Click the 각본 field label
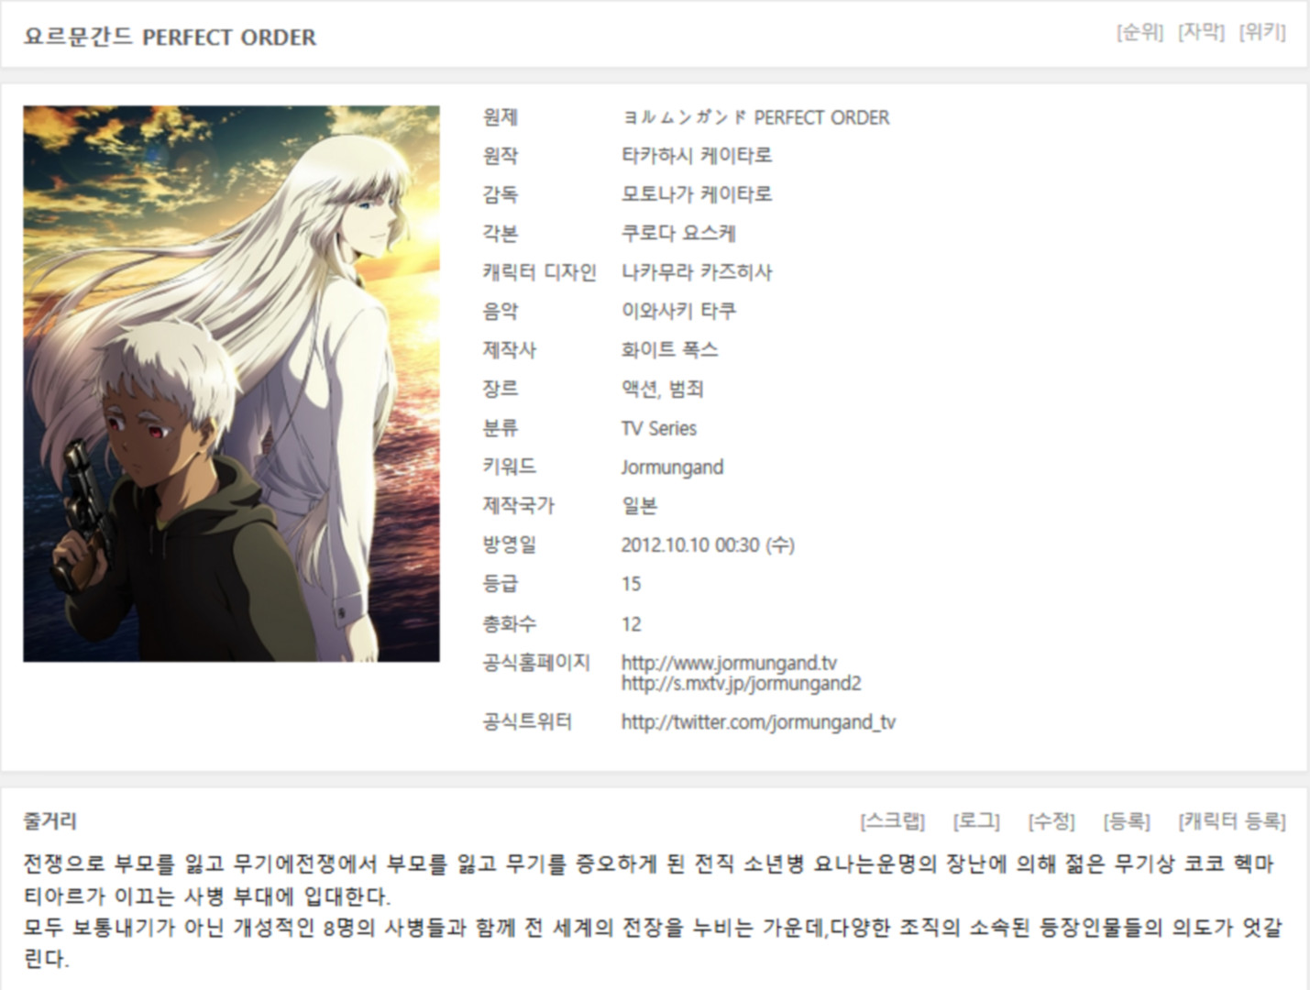 click(501, 233)
